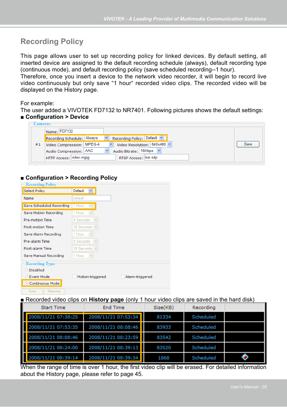Toggle the Motion-triggered checkbox
This screenshot has height=407, width=287.
75,277
